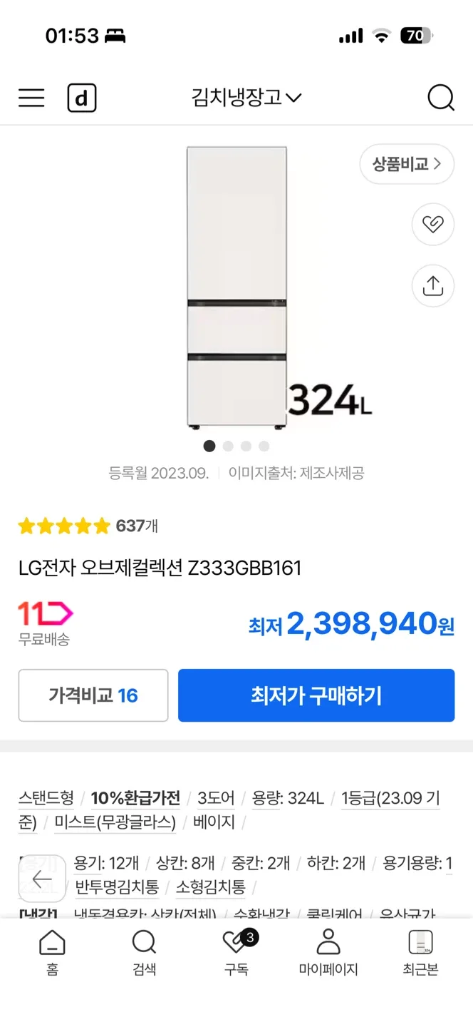Viewport: 473px width, 1027px height.
Task: Open the 구독 tab
Action: [x=236, y=952]
